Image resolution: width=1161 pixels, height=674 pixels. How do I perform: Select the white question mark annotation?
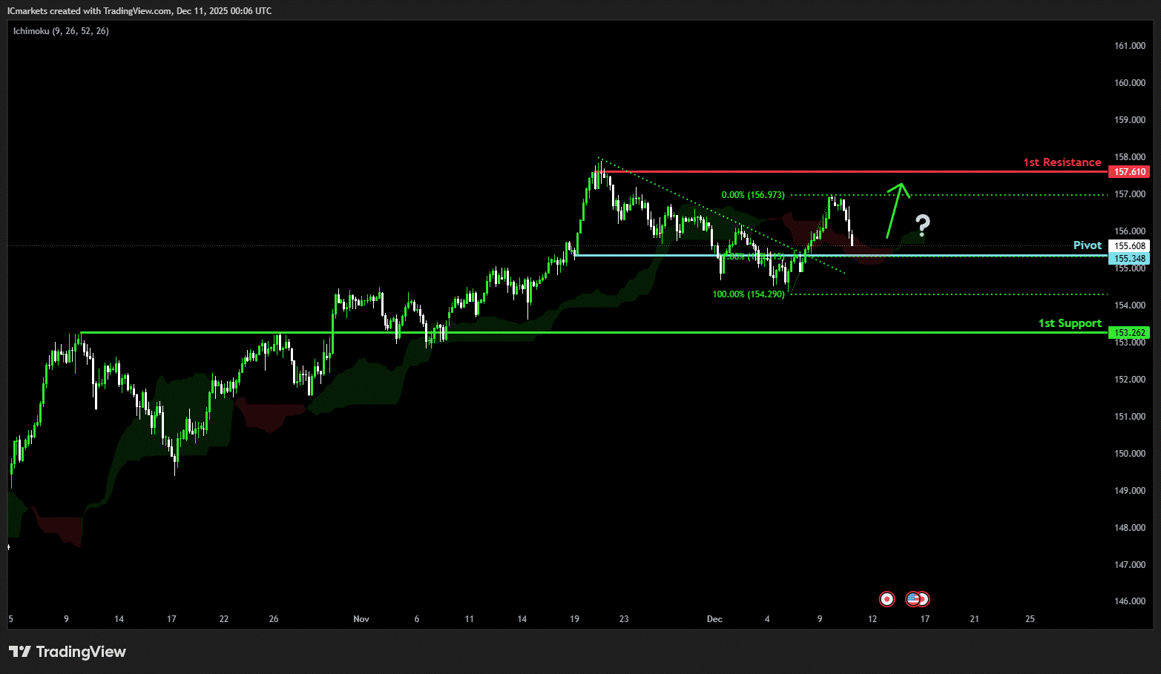click(x=922, y=225)
